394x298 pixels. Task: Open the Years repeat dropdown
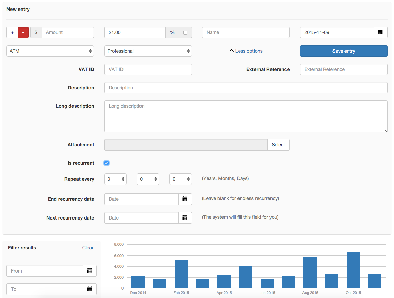click(x=116, y=179)
